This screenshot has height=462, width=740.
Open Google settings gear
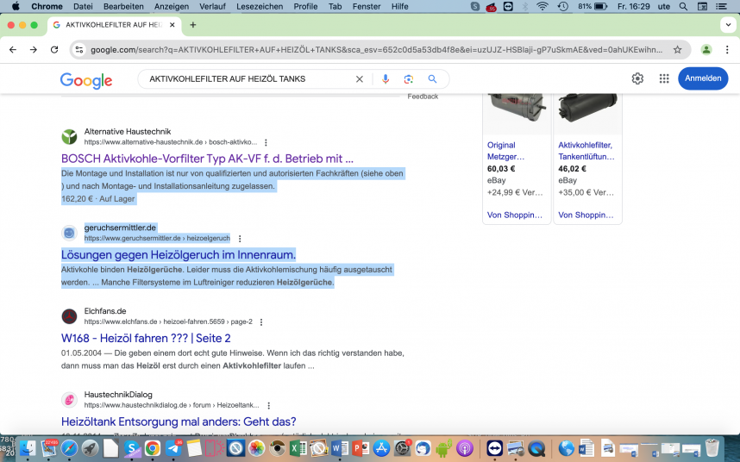pos(637,78)
